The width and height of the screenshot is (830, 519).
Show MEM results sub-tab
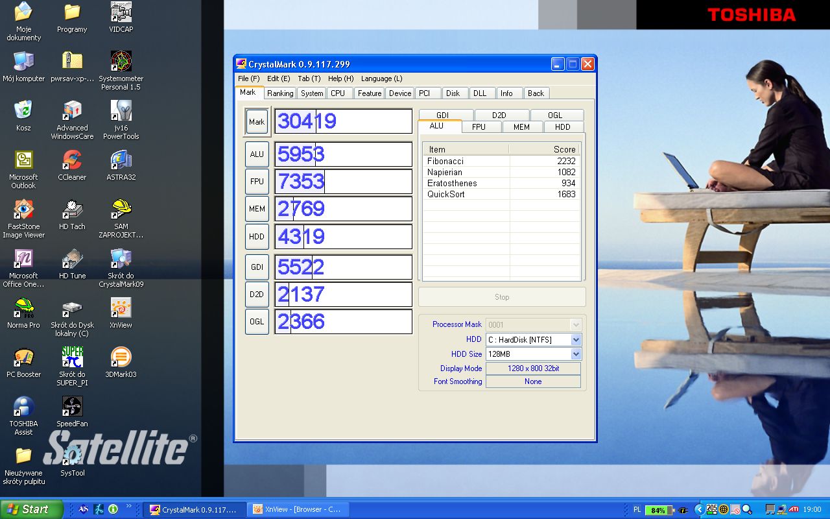[521, 127]
